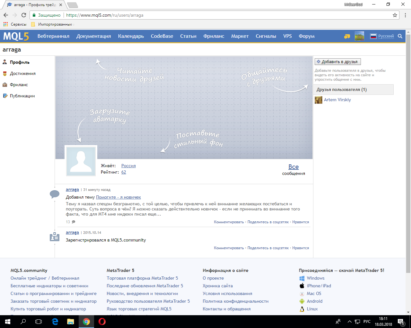
Task: Click Artem Virskiy's friend avatar thumbnail
Action: pos(319,100)
